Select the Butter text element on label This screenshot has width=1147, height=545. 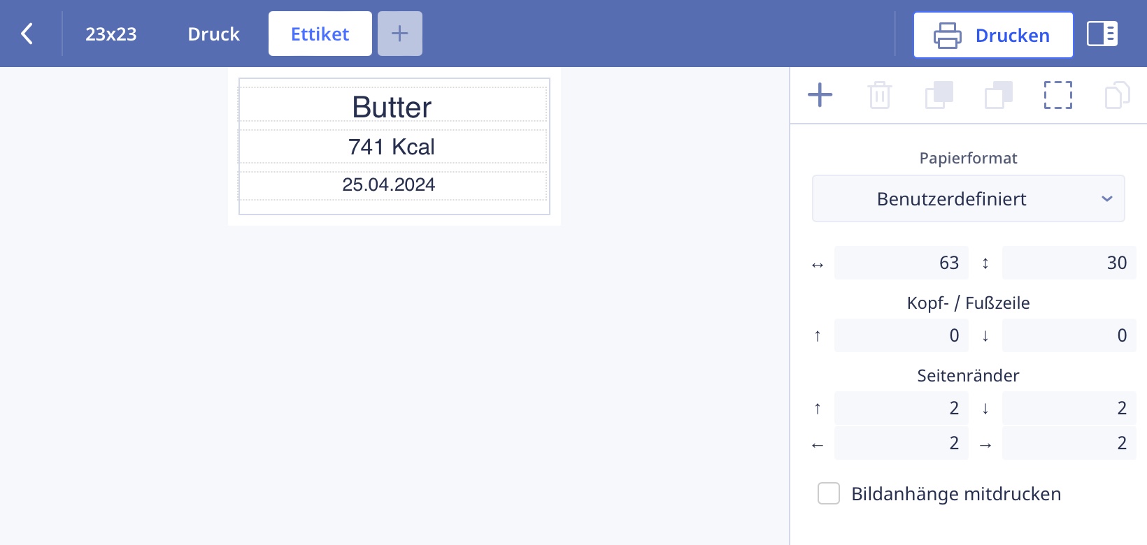pos(392,106)
